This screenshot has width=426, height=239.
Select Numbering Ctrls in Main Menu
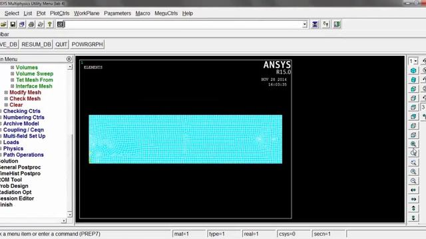(24, 118)
